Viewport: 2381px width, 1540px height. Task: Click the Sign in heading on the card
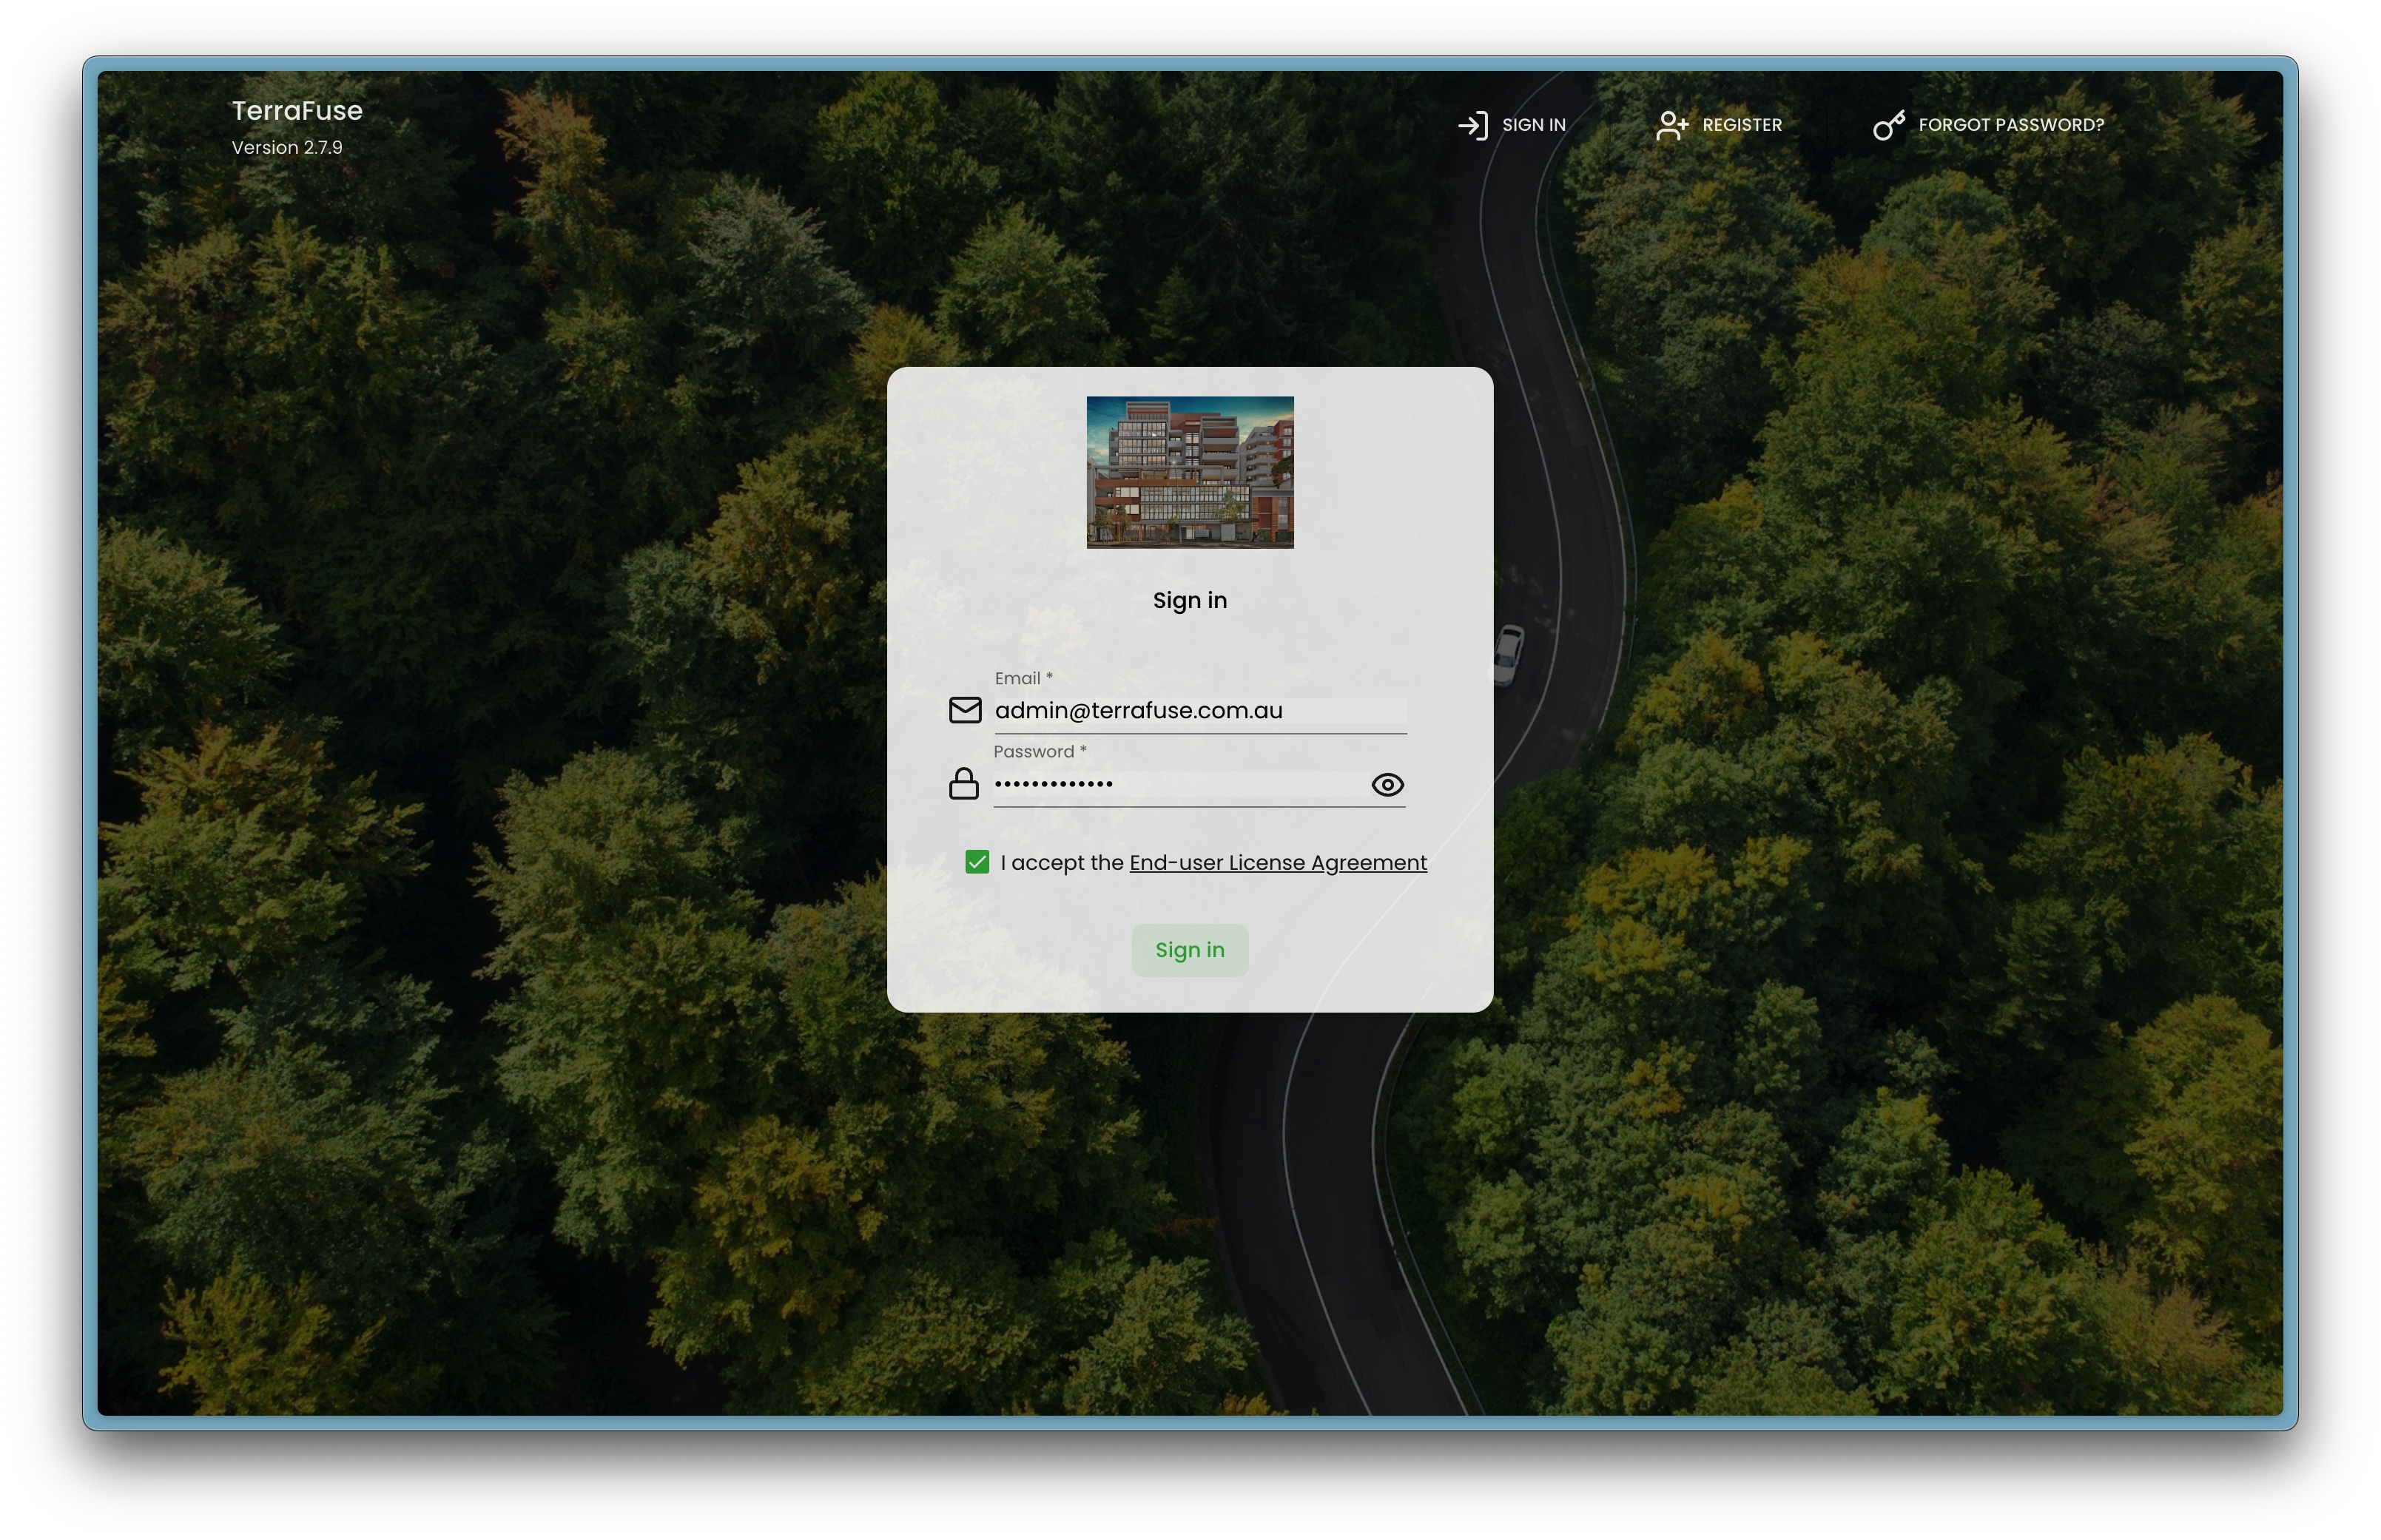click(x=1189, y=599)
